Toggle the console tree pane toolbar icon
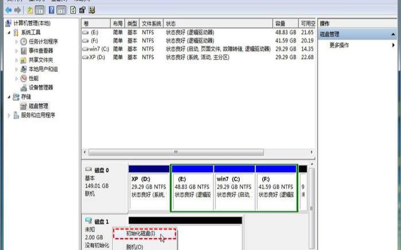 tap(40, 10)
